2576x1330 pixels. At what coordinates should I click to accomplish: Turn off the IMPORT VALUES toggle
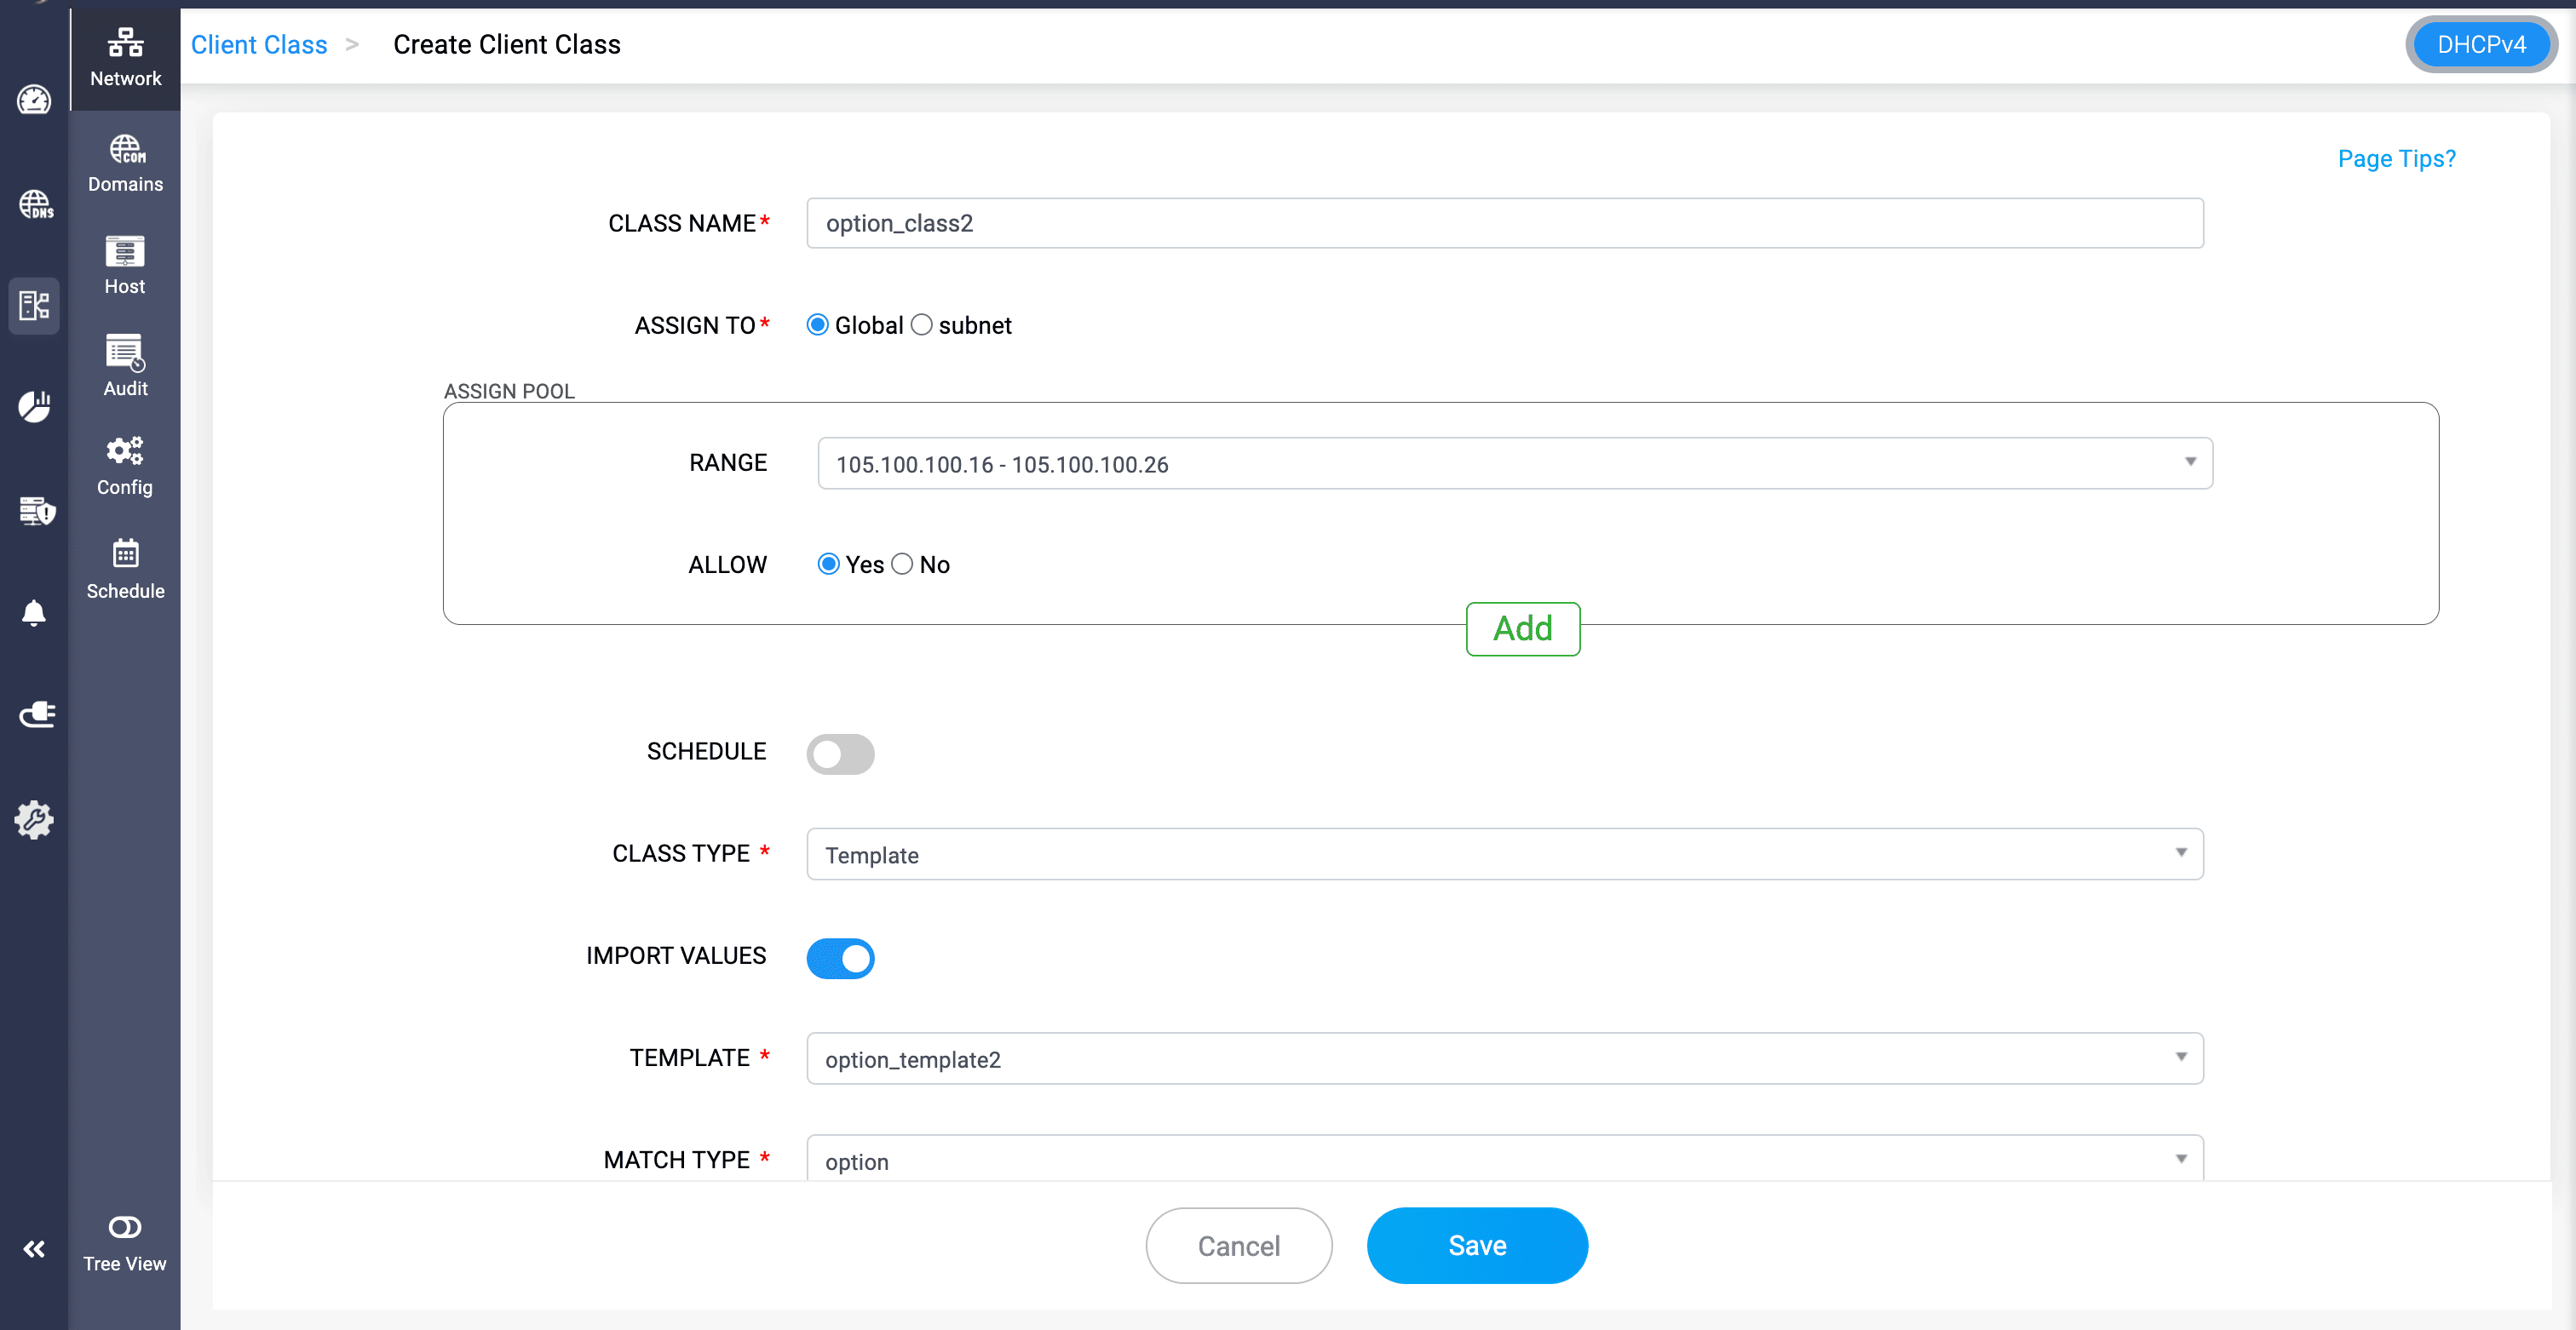[x=840, y=958]
